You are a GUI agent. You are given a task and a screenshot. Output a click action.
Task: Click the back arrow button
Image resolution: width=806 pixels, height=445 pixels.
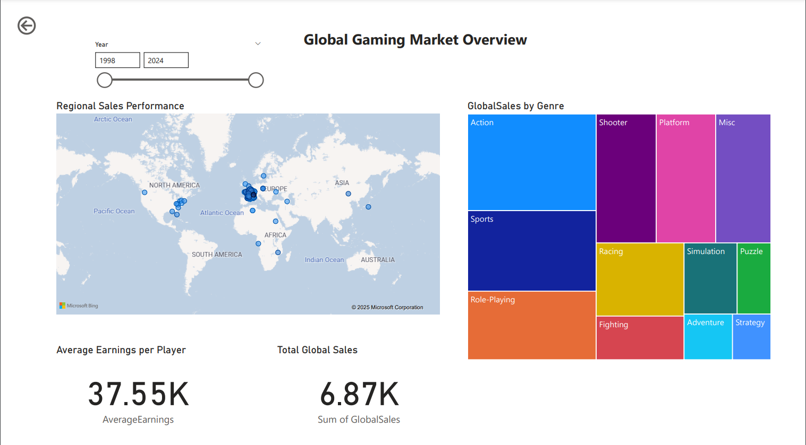click(27, 25)
